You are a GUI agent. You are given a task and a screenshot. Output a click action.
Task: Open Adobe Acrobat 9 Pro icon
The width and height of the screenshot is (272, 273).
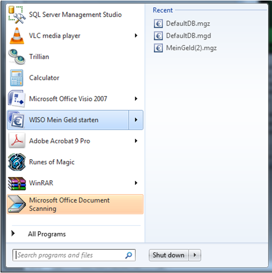[17, 141]
